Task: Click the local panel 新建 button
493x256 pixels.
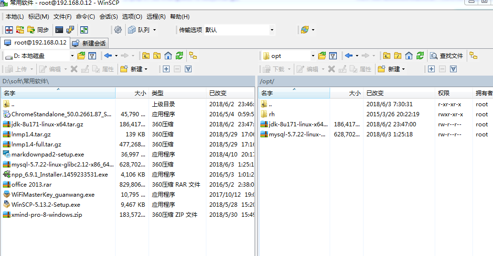Action: 131,69
